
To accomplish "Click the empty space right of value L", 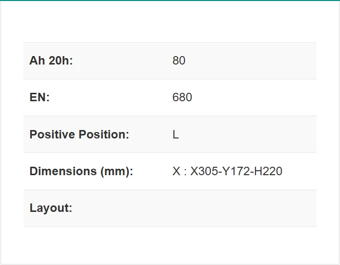I will coord(249,134).
